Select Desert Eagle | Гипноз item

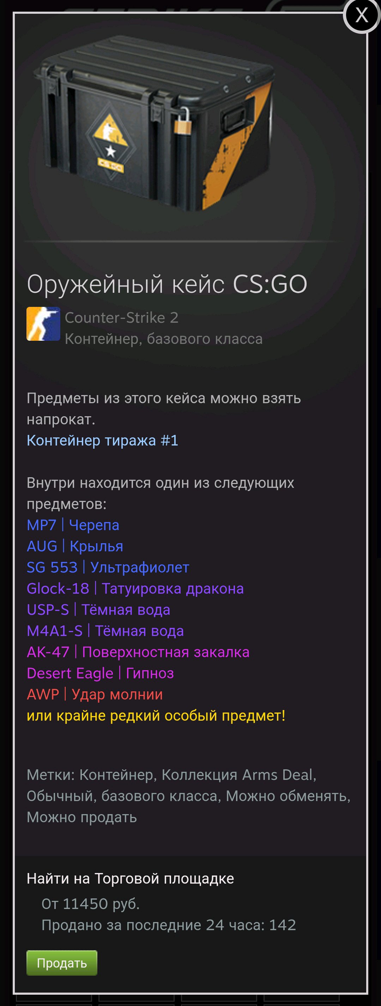coord(100,673)
